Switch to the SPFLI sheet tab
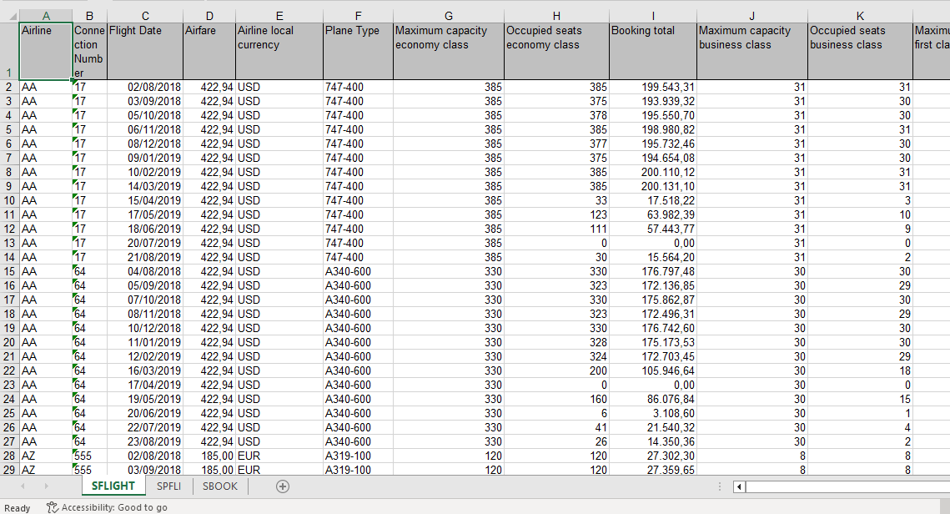The width and height of the screenshot is (950, 514). [x=168, y=486]
